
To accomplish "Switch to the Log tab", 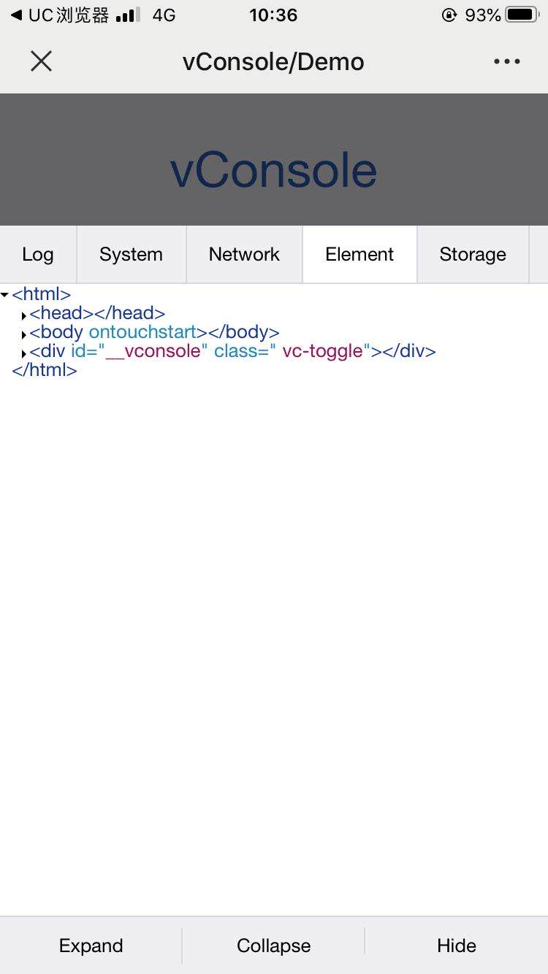I will 38,254.
